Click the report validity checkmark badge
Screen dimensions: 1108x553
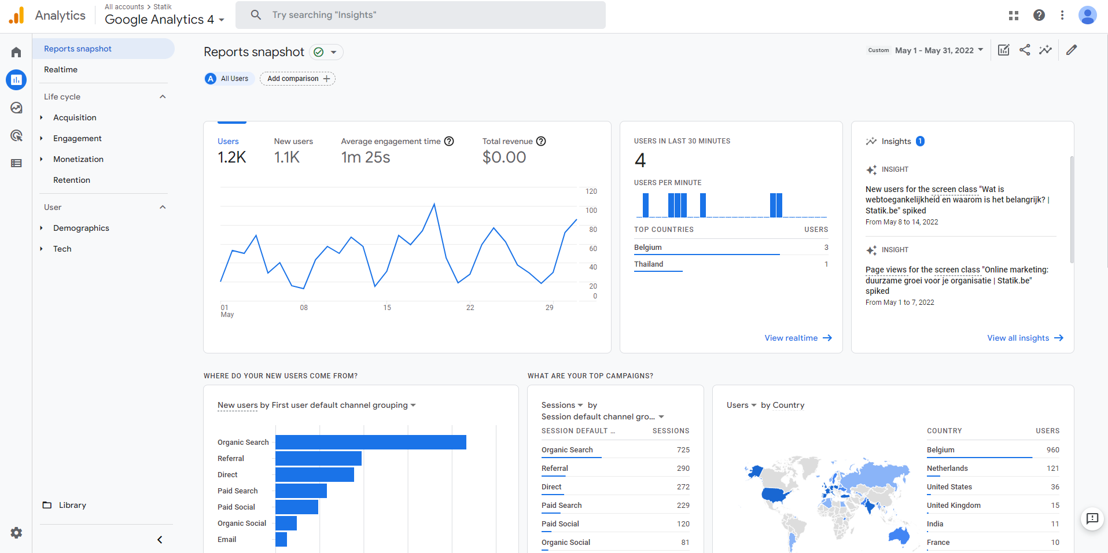[x=319, y=52]
